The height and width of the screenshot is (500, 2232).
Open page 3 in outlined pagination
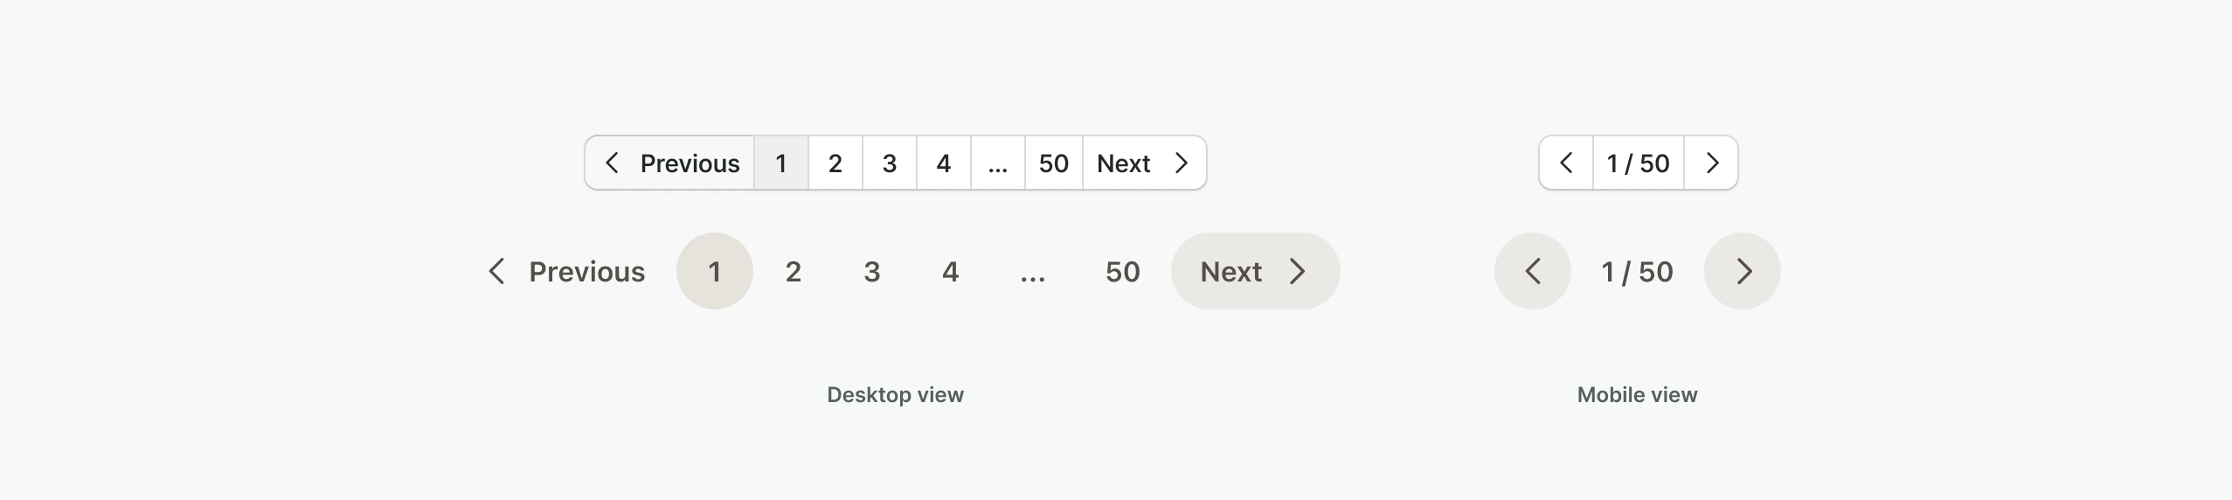[890, 163]
